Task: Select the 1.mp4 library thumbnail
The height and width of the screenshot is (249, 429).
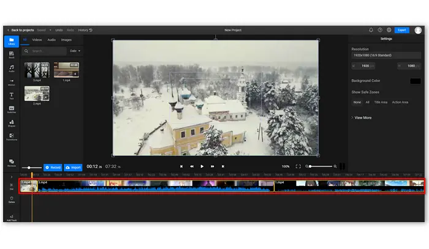Action: click(66, 70)
